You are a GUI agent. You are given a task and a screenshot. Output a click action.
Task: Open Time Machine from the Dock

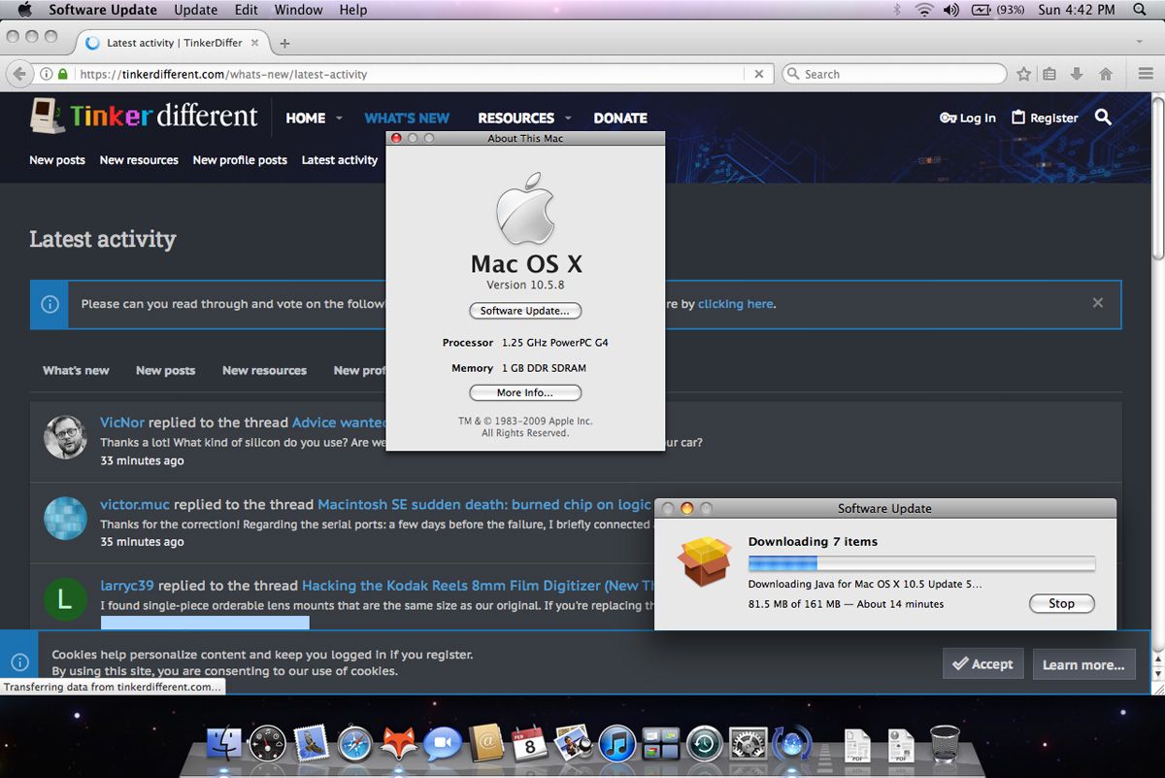click(706, 743)
